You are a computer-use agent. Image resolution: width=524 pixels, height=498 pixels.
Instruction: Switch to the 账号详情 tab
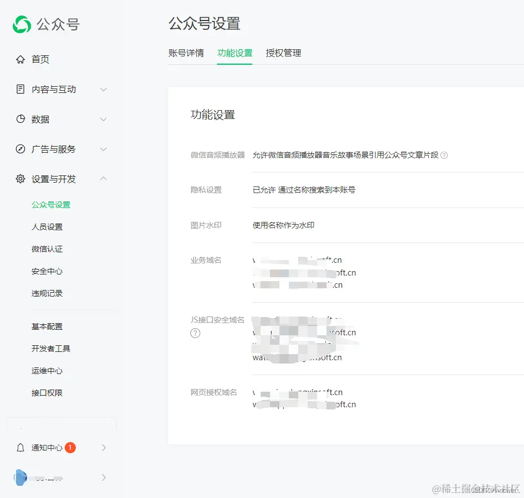point(186,53)
